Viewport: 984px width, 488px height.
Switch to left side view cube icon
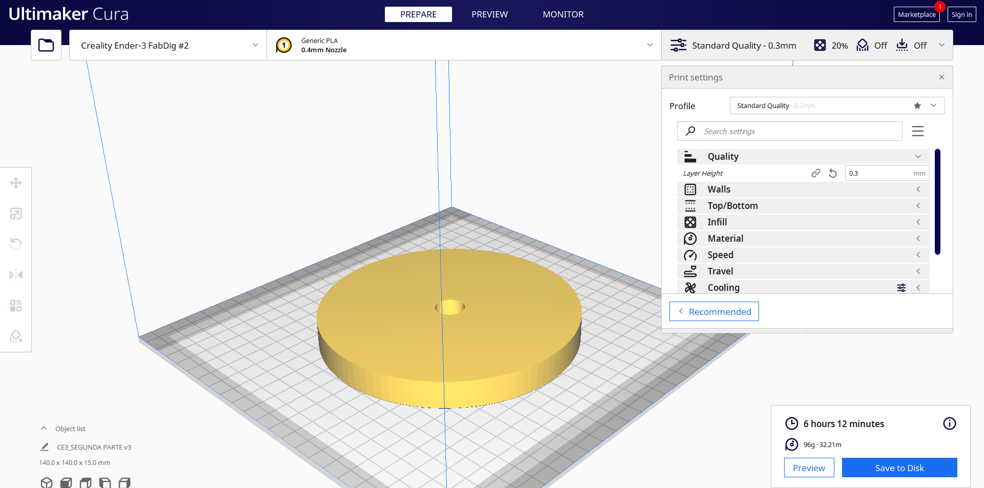(x=105, y=482)
